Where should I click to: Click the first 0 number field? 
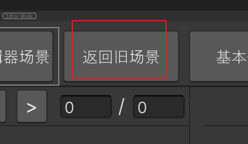(86, 107)
